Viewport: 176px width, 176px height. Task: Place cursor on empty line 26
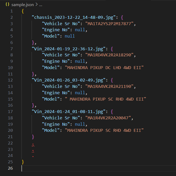click(x=99, y=168)
